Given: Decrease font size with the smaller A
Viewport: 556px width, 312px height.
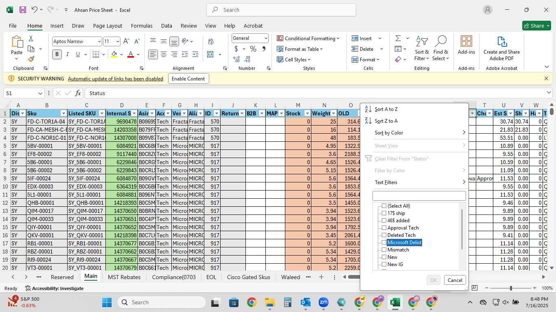Looking at the screenshot, I should (137, 41).
